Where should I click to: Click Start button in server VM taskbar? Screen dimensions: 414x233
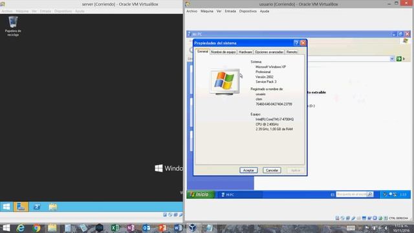6,206
